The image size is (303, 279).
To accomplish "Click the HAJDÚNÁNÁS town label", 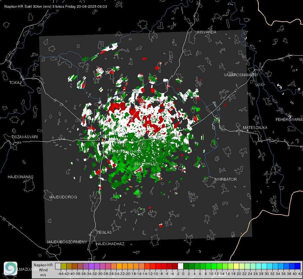I will coord(20,177).
